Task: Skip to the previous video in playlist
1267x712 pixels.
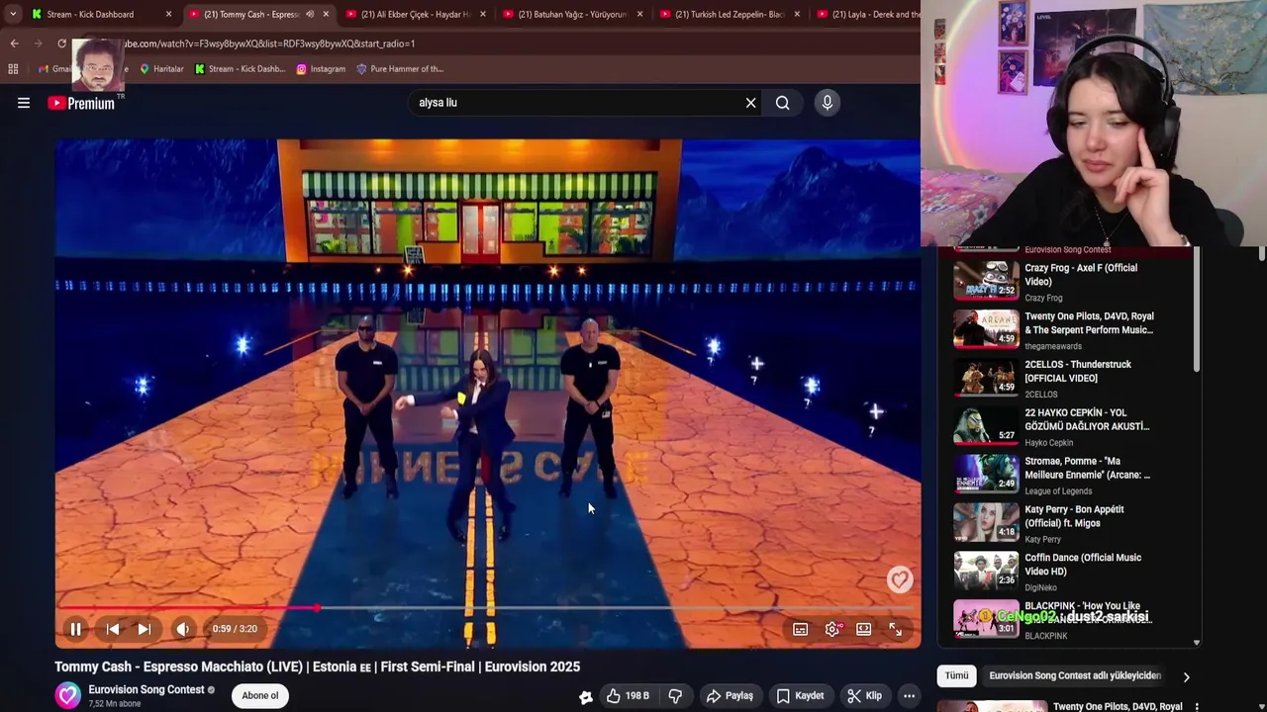Action: pyautogui.click(x=113, y=629)
